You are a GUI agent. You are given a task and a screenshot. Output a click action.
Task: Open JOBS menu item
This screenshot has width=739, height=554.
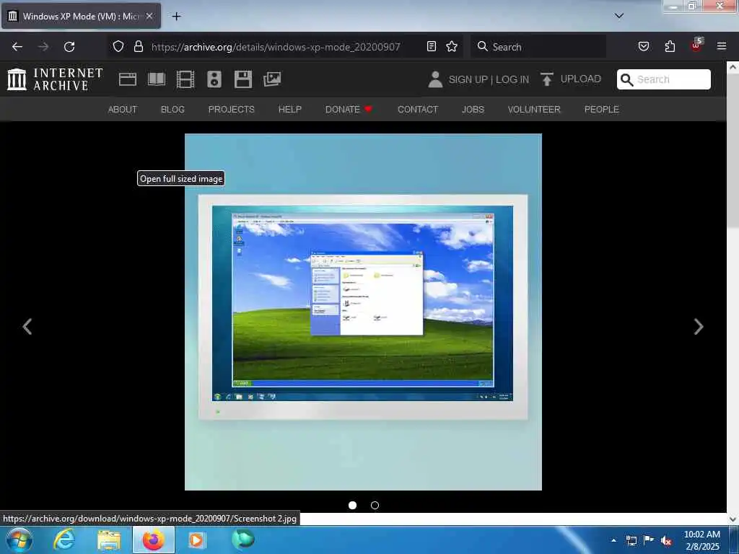(x=473, y=110)
